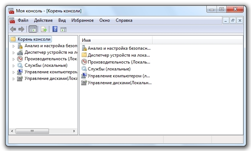Click the Управление компьютером icon in the right pane
This screenshot has width=251, height=151.
[x=84, y=76]
